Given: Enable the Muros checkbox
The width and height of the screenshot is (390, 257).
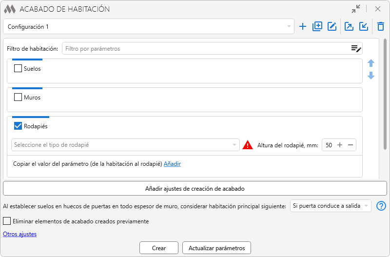Looking at the screenshot, I should (19, 98).
